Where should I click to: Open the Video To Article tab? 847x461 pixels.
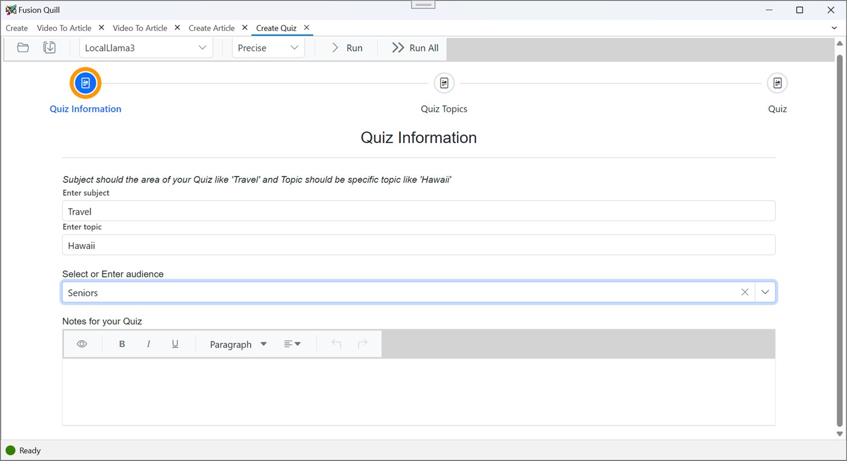point(64,28)
